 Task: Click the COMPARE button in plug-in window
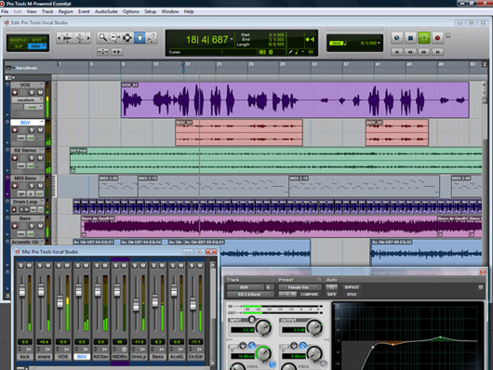(309, 295)
